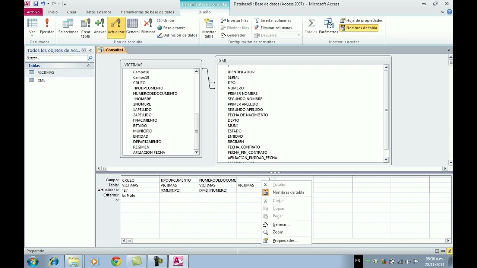This screenshot has height=268, width=477.
Task: Close the Consulta1 query window
Action: click(449, 50)
